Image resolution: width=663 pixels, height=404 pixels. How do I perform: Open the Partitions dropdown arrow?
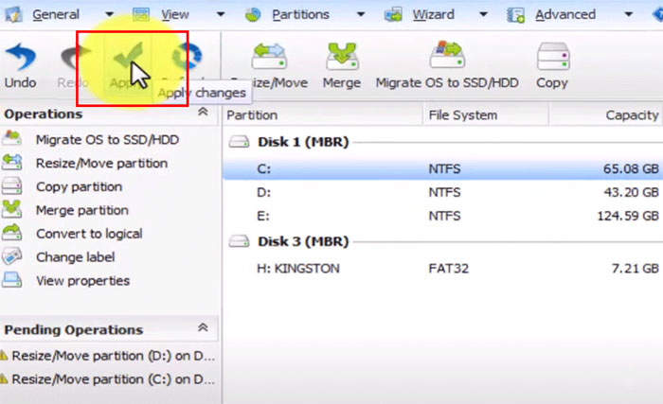click(361, 15)
